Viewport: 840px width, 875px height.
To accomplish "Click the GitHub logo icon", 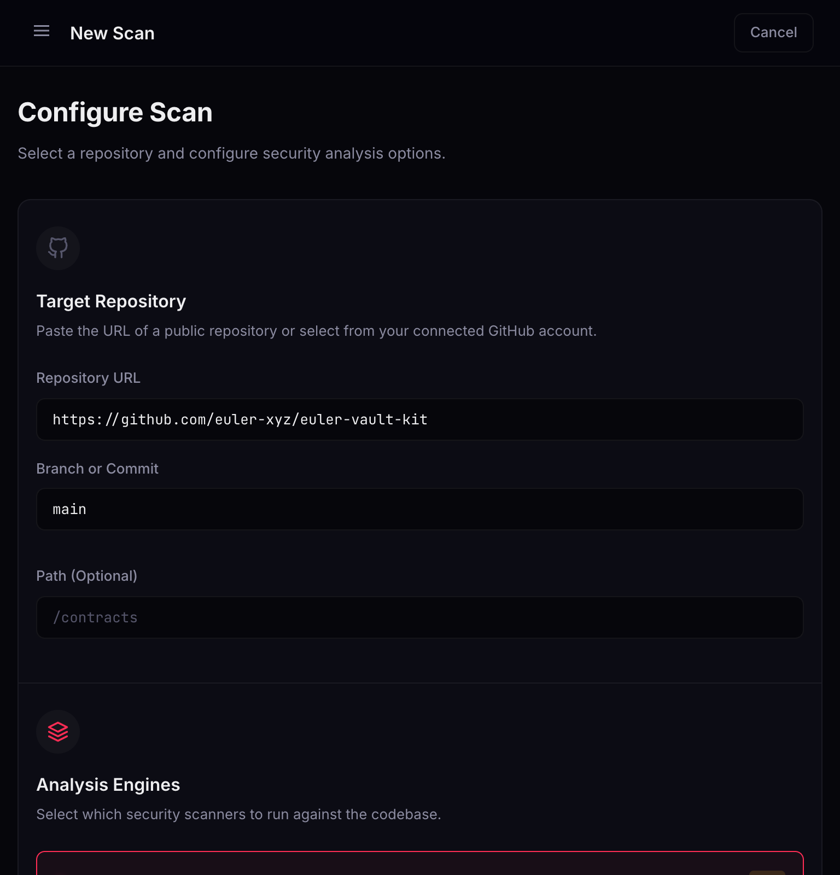I will click(58, 248).
